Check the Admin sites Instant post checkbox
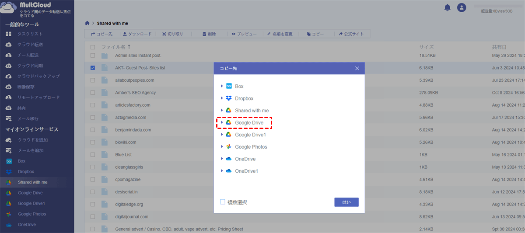The width and height of the screenshot is (525, 233). click(x=93, y=56)
